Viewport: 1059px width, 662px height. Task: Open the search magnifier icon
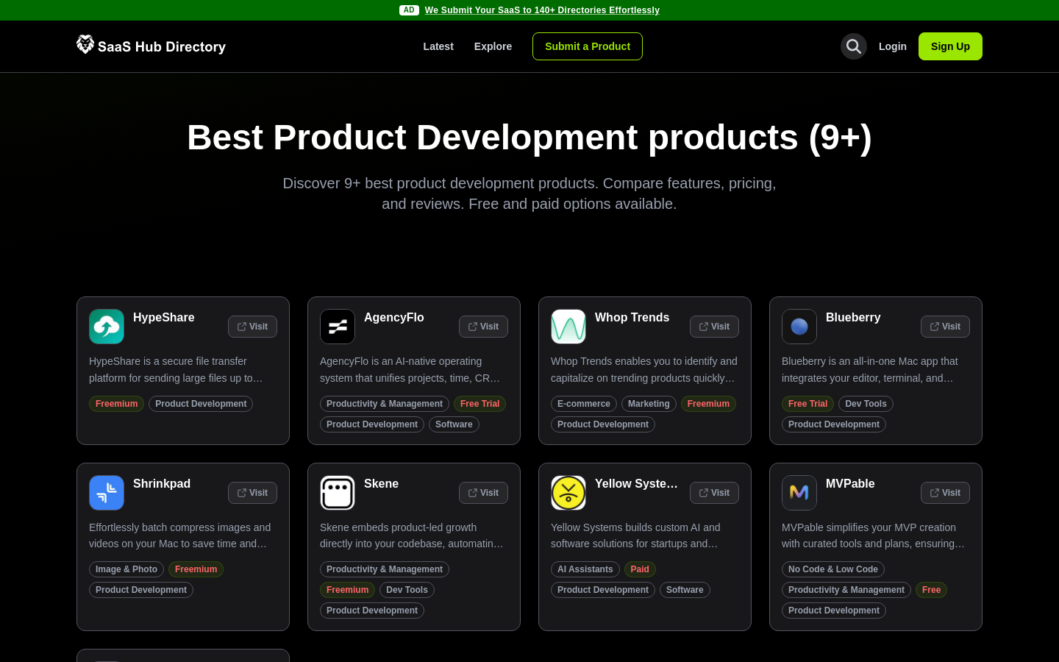[854, 46]
